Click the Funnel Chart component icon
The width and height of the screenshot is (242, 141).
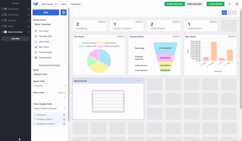coord(36,52)
